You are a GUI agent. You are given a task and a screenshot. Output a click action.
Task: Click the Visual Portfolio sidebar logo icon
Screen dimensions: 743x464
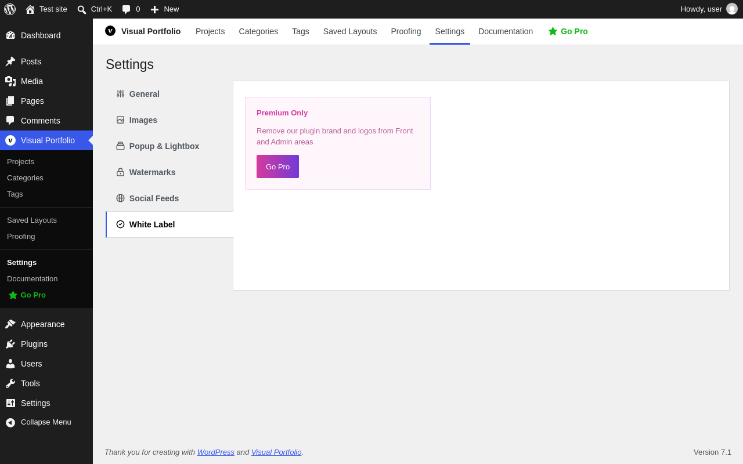tap(10, 140)
